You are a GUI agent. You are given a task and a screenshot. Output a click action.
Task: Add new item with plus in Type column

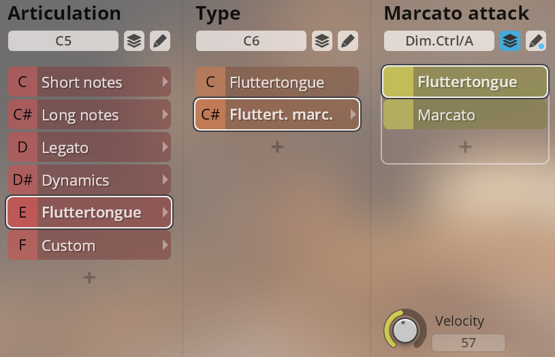tap(277, 146)
